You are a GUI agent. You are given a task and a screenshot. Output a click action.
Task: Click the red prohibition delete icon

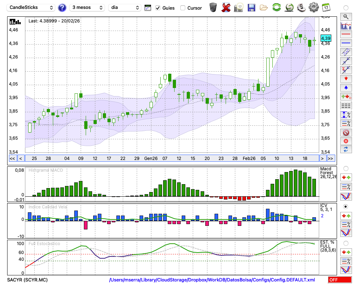[x=346, y=132]
